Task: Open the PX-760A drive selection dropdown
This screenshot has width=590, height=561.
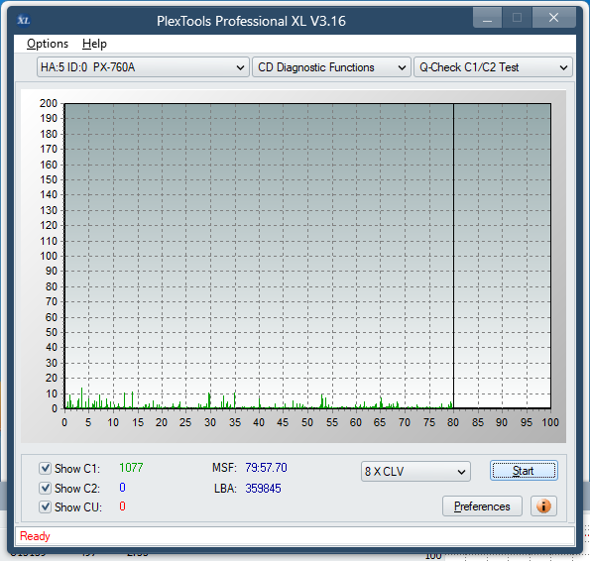Action: pos(143,67)
